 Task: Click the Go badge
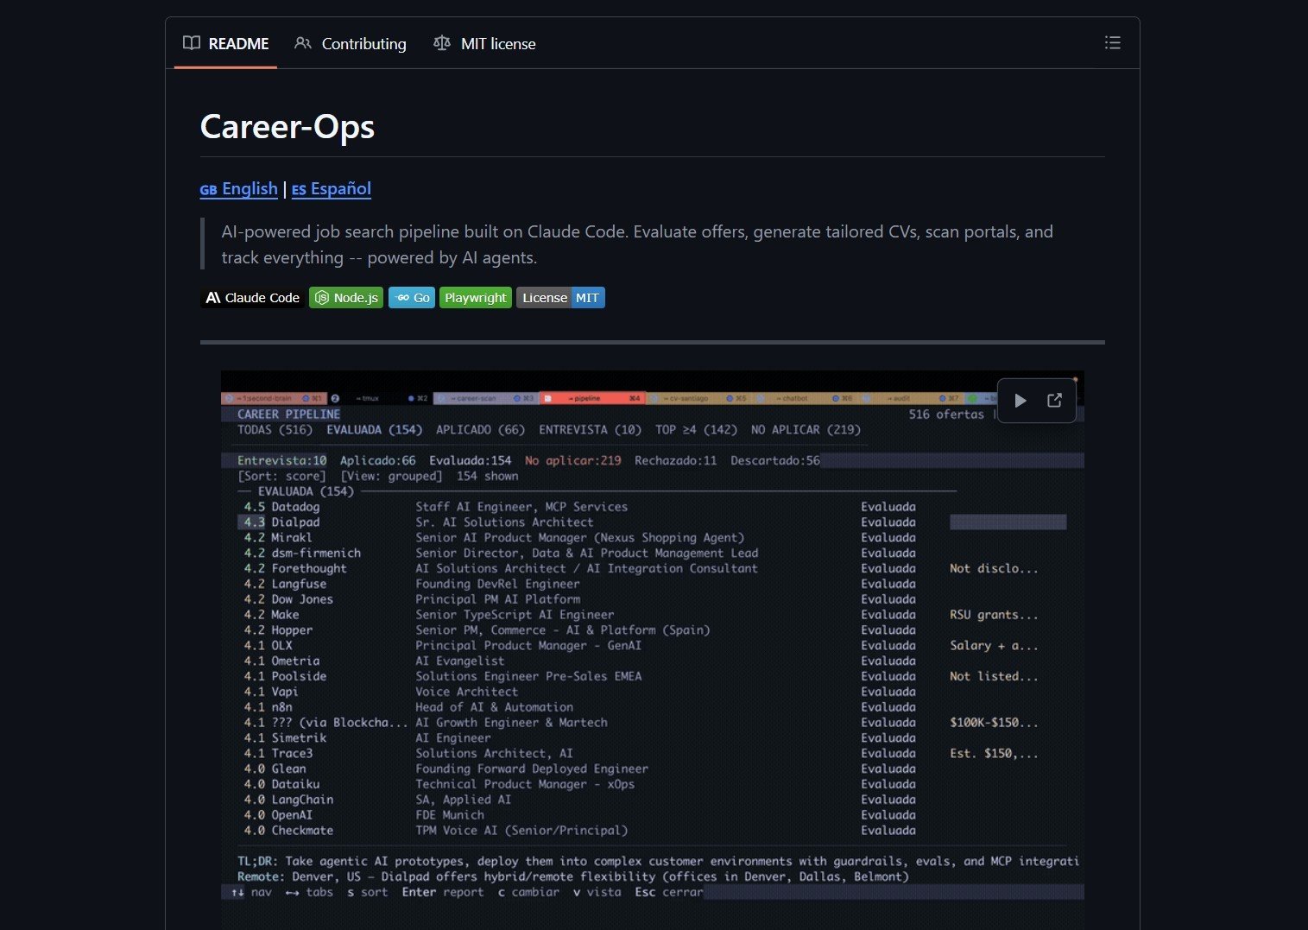(x=412, y=297)
